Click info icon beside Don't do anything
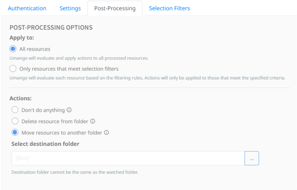297x190 pixels. coord(69,110)
